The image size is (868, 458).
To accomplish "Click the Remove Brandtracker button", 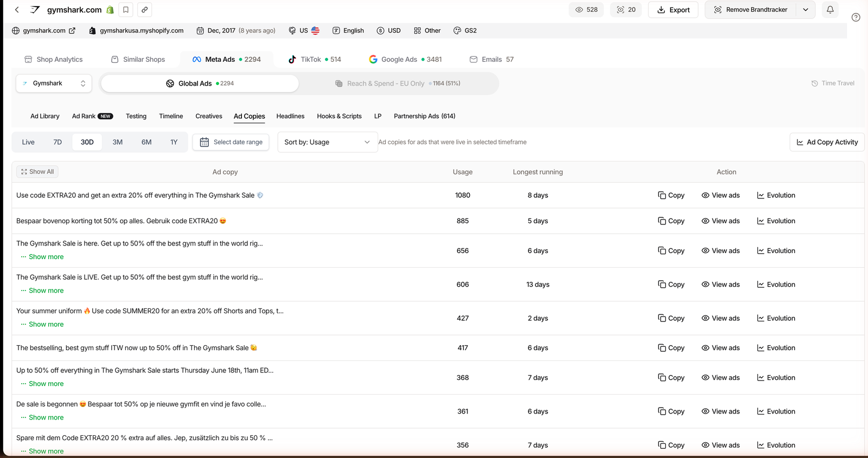I will point(751,10).
